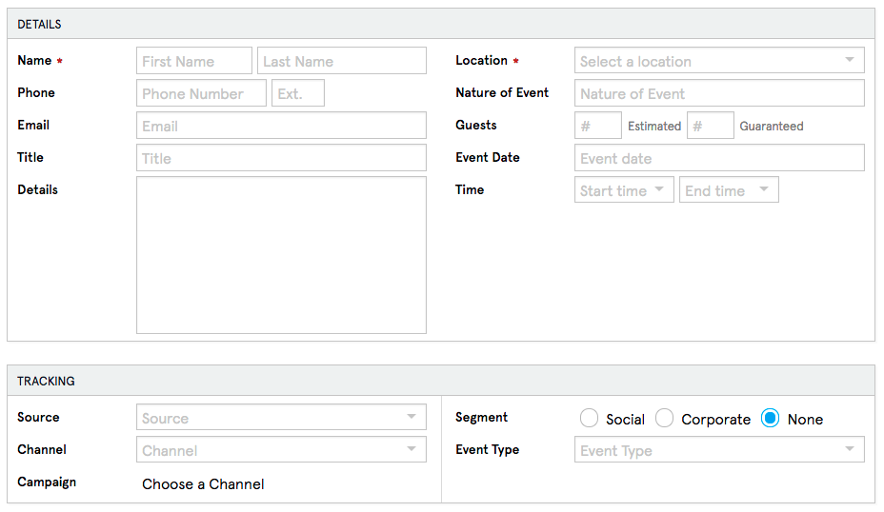Focus the Title text field
Image resolution: width=884 pixels, height=512 pixels.
(x=281, y=158)
